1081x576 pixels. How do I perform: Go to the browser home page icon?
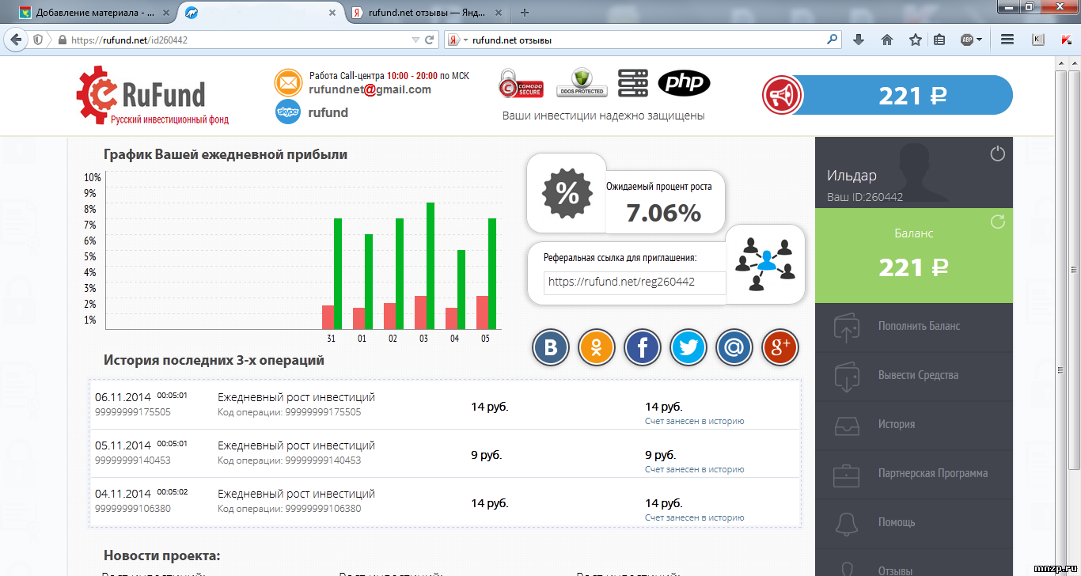[887, 40]
